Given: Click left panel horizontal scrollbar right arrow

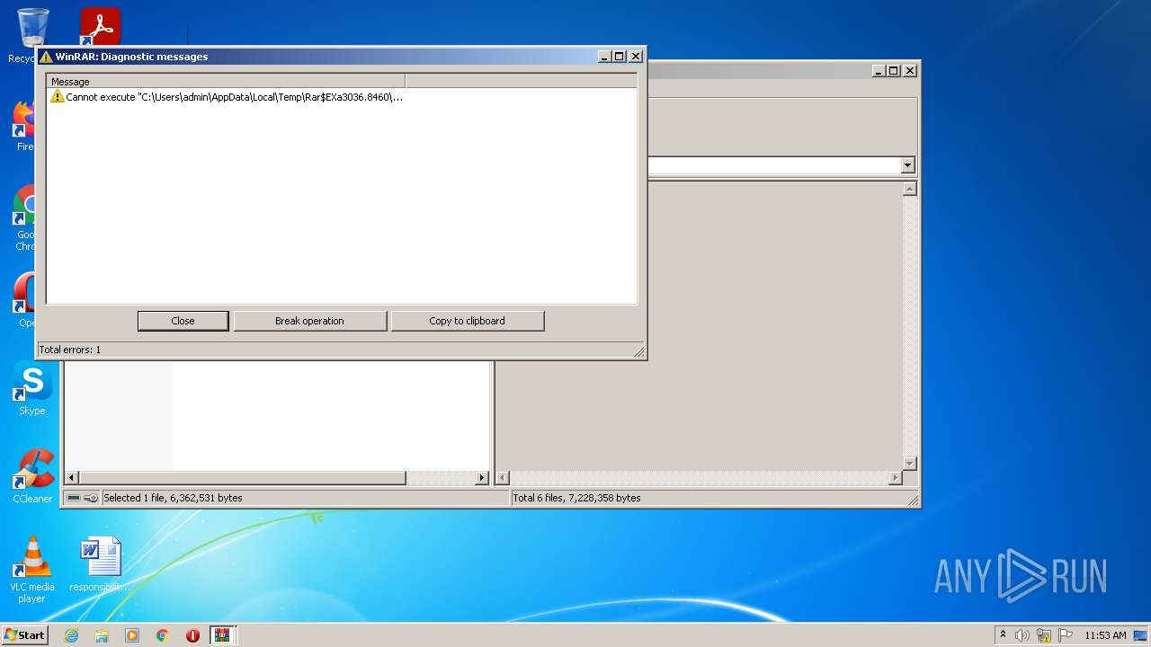Looking at the screenshot, I should click(x=482, y=478).
